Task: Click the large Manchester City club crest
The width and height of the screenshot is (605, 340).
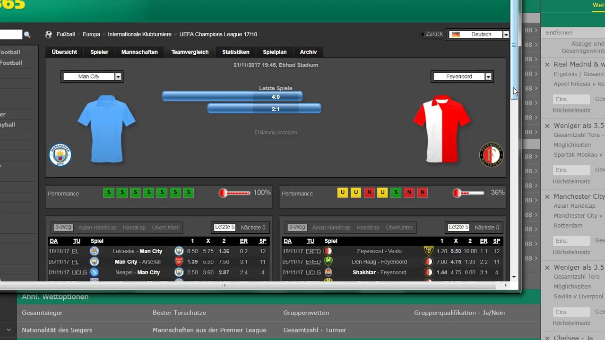Action: (60, 155)
